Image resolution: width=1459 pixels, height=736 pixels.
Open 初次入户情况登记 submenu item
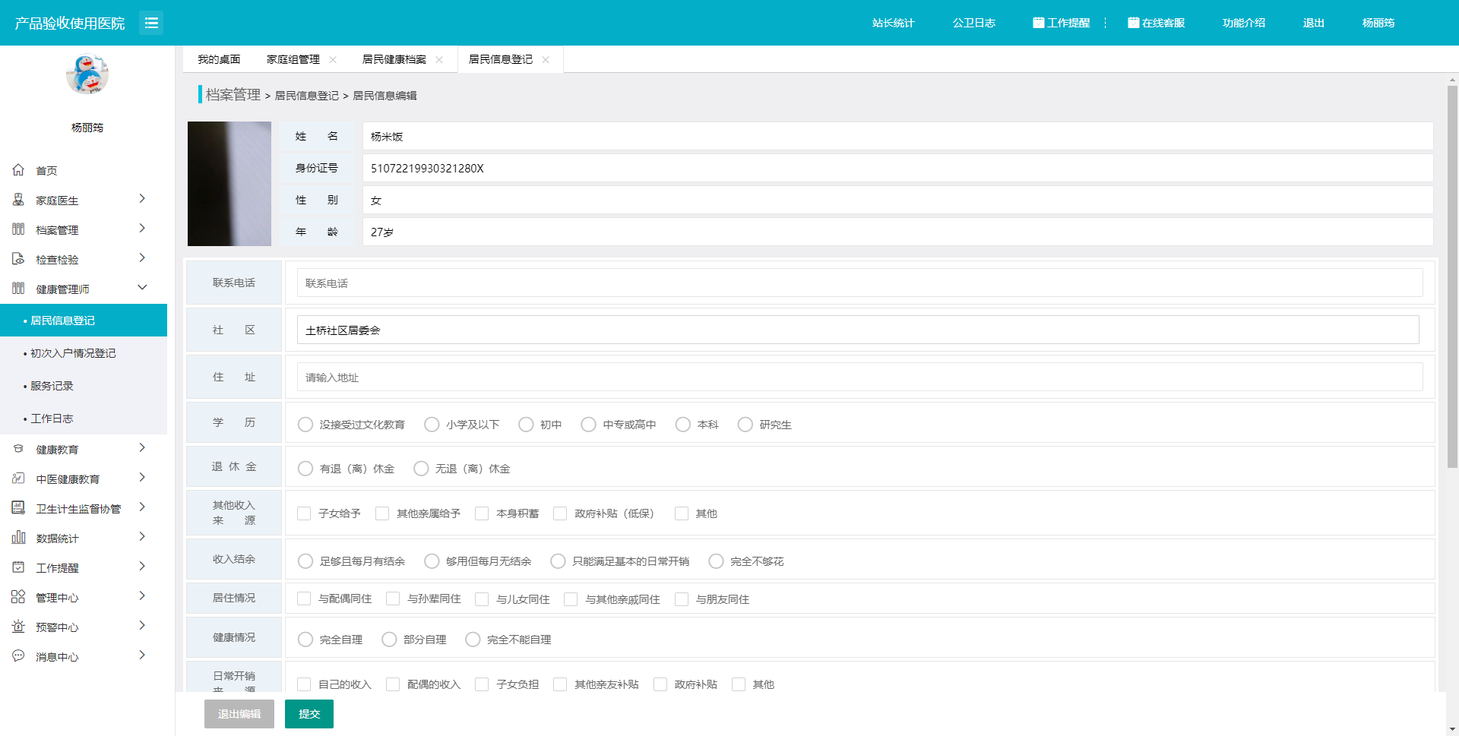point(73,353)
